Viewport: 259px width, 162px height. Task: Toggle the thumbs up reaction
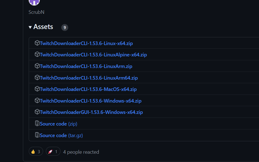(36, 151)
